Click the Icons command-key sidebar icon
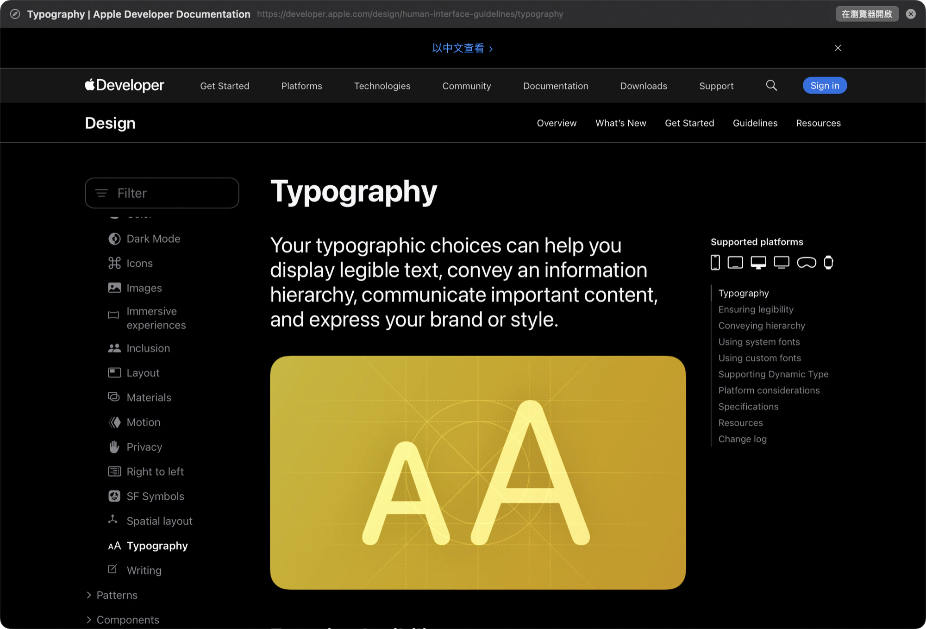This screenshot has height=629, width=926. (114, 263)
